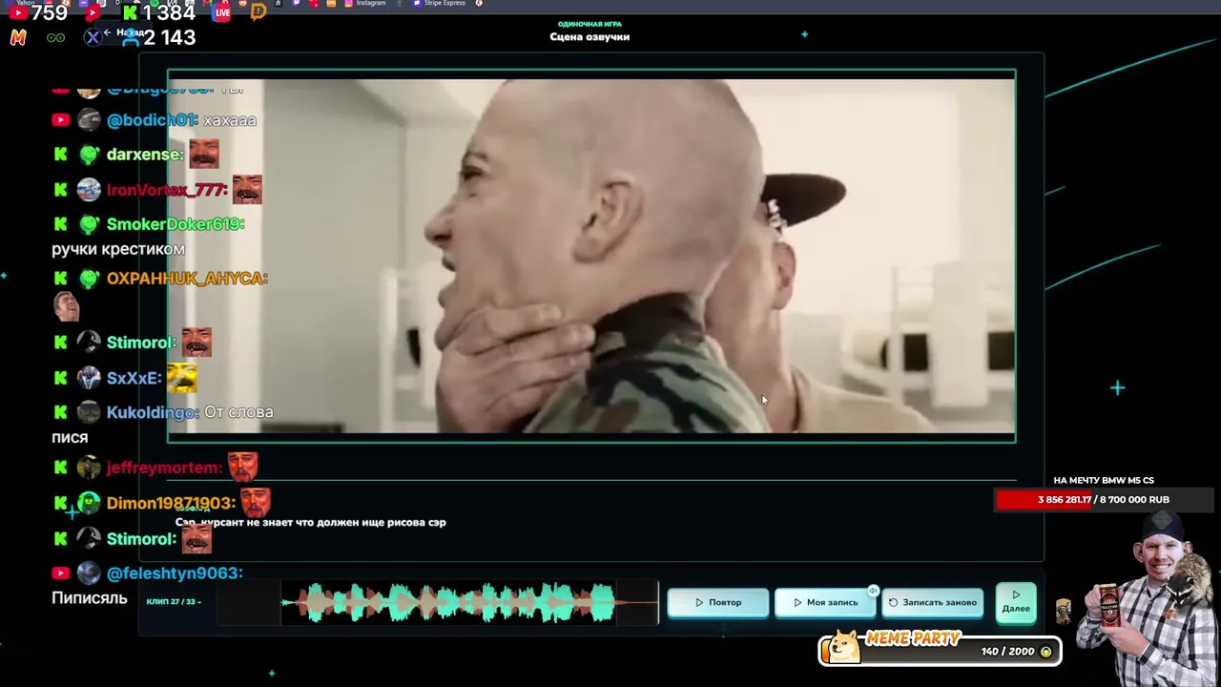
Task: Click the green game controller icon
Action: point(56,37)
